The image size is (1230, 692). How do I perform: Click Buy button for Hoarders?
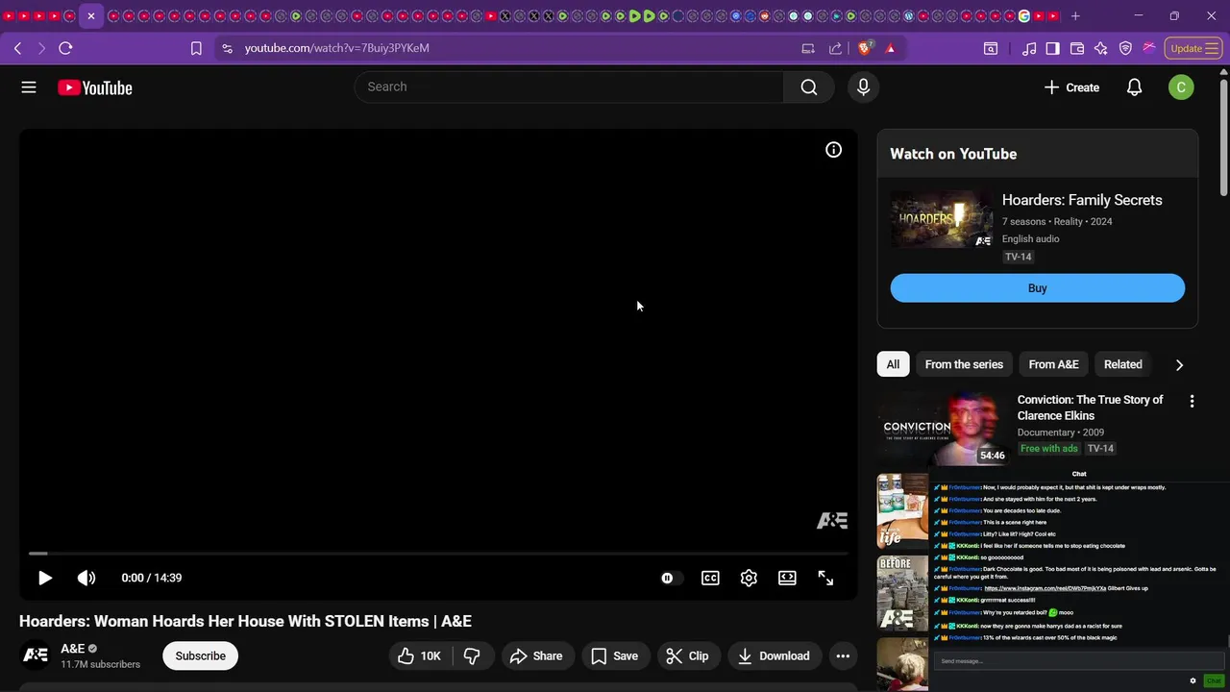[x=1037, y=288]
